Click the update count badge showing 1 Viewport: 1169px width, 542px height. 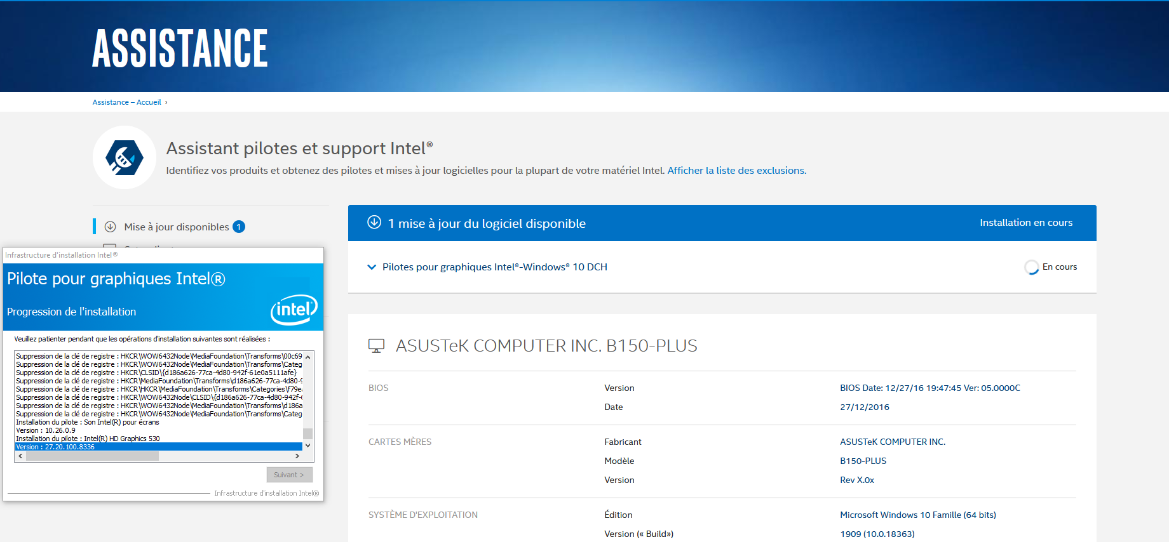(x=239, y=227)
